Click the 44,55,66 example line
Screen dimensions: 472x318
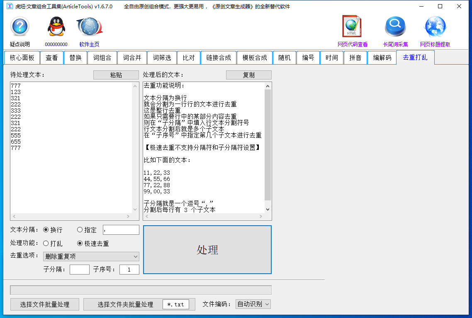click(157, 179)
